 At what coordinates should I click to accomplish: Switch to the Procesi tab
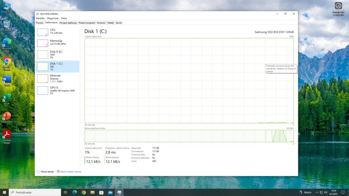coord(39,23)
